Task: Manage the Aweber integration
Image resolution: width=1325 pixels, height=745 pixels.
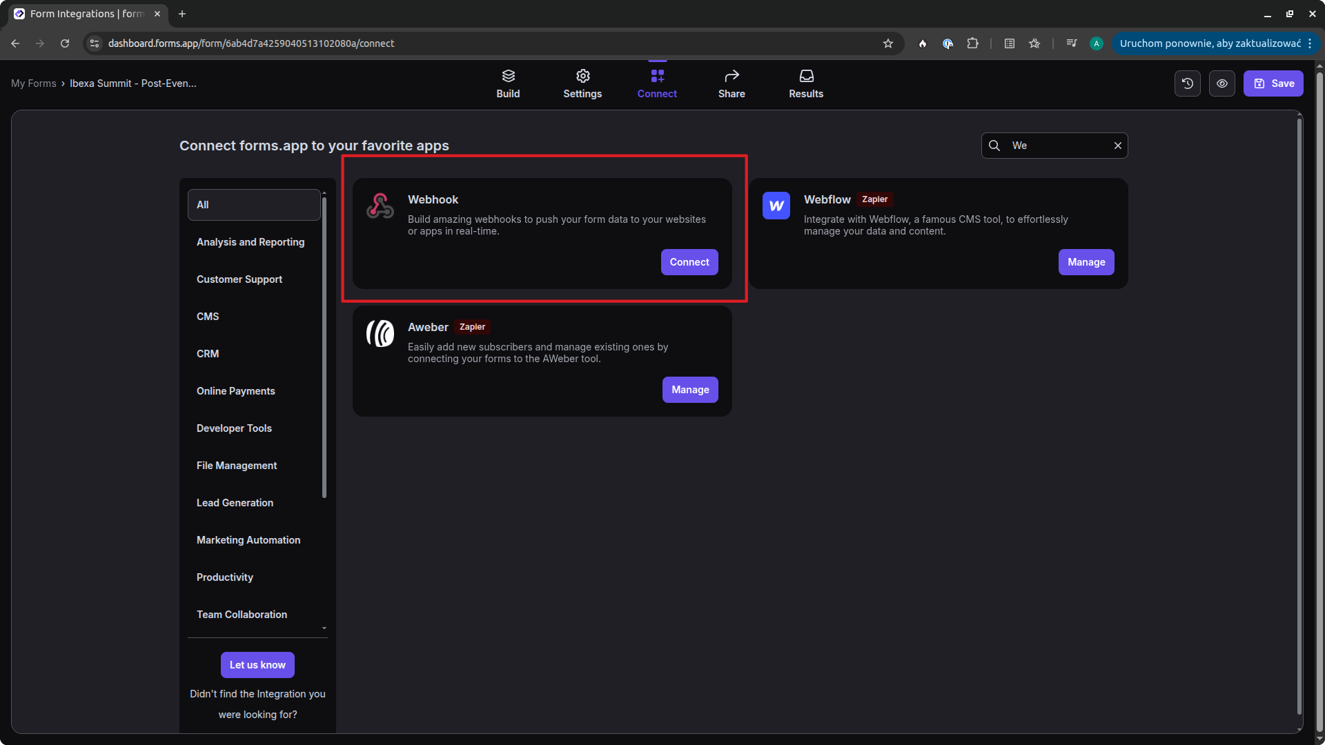Action: pyautogui.click(x=690, y=390)
